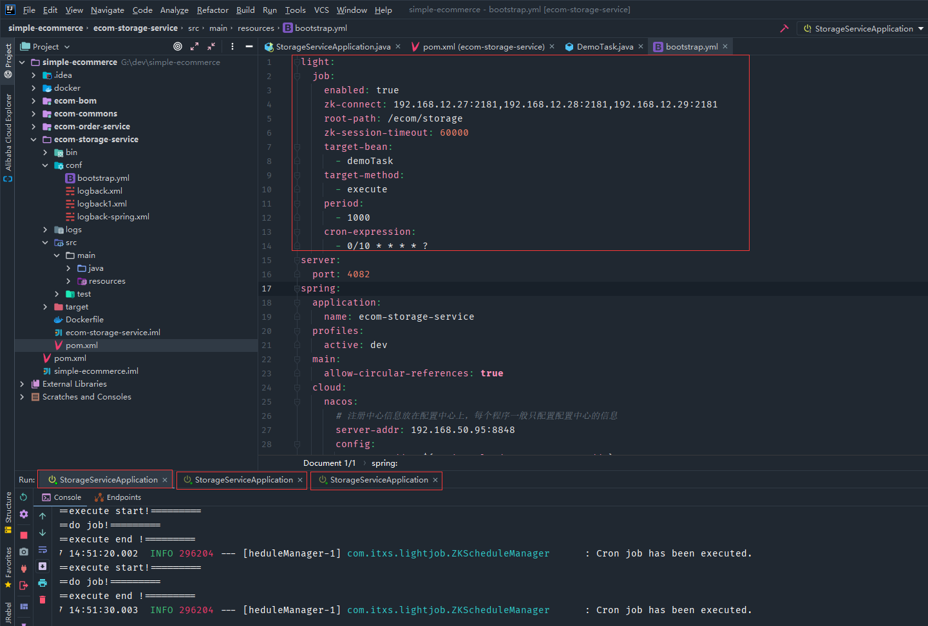Expand the ecom-order-service module

tap(33, 127)
